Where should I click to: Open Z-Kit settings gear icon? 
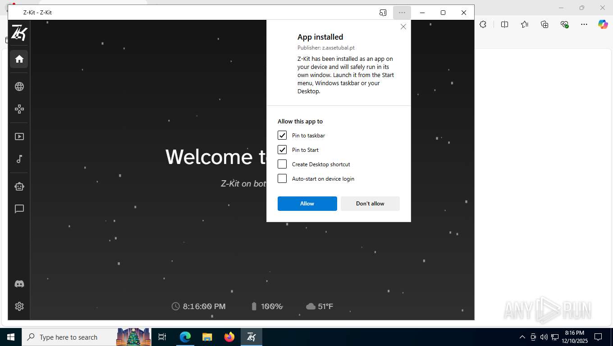click(19, 306)
